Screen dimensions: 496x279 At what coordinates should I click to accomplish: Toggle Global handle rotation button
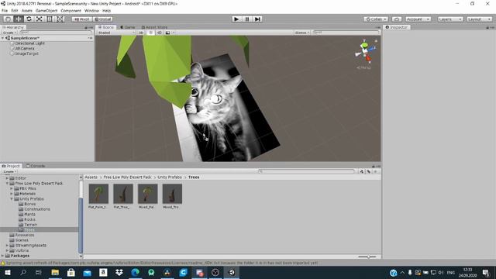(x=103, y=19)
